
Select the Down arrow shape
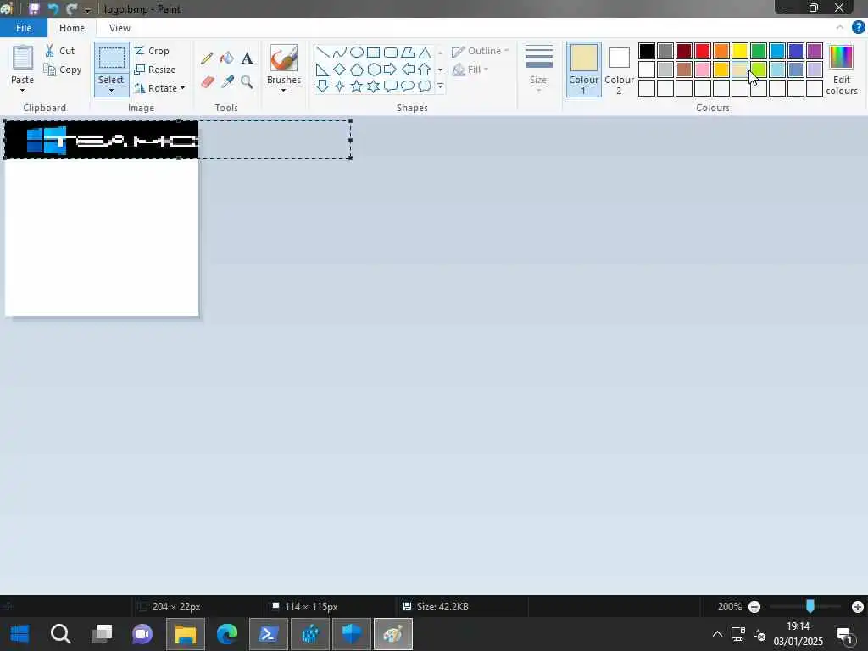tap(322, 86)
